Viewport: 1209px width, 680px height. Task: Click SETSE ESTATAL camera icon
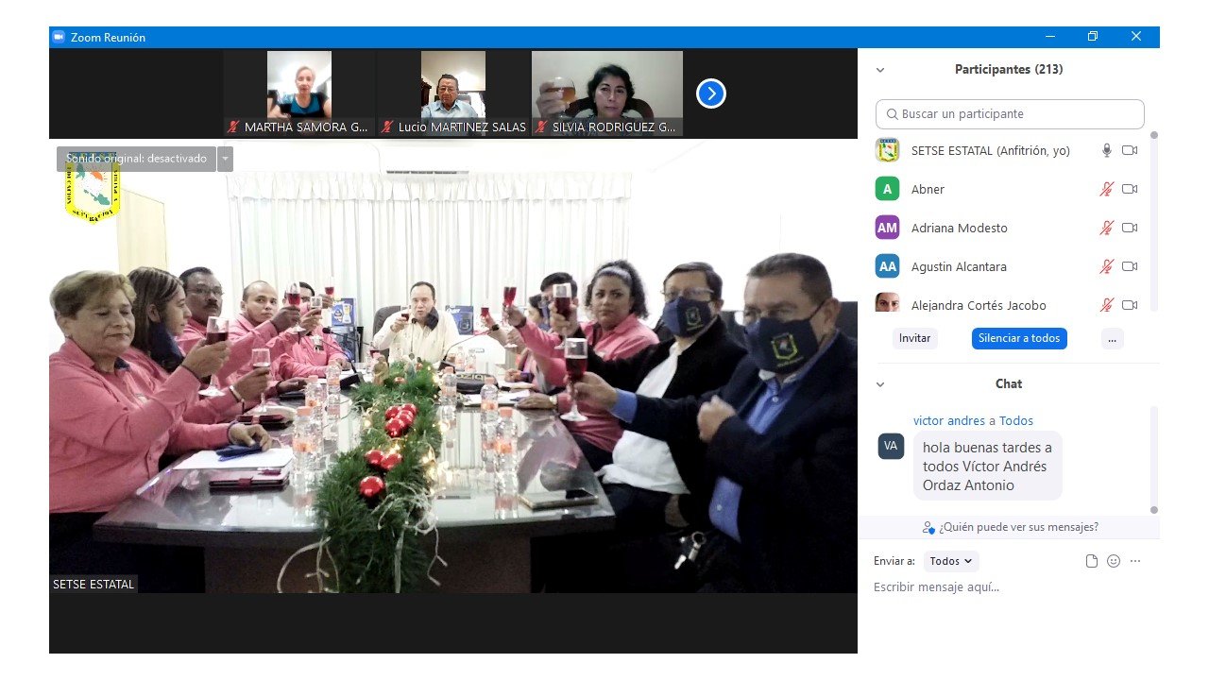(1129, 150)
